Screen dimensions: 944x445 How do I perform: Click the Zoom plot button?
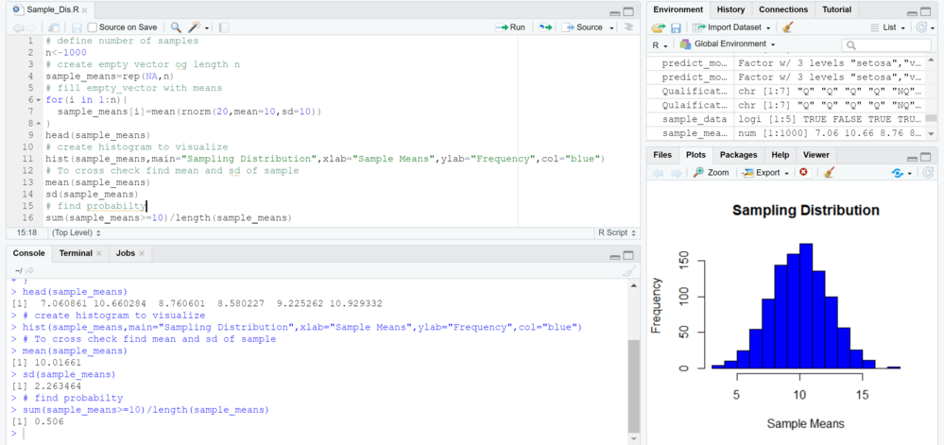711,172
